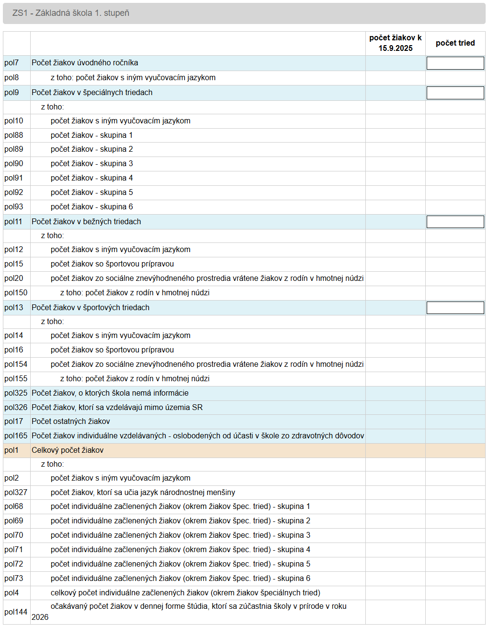Collapse the ZS1 - Základná škola 1. stupeň header
The image size is (489, 628).
(x=71, y=13)
